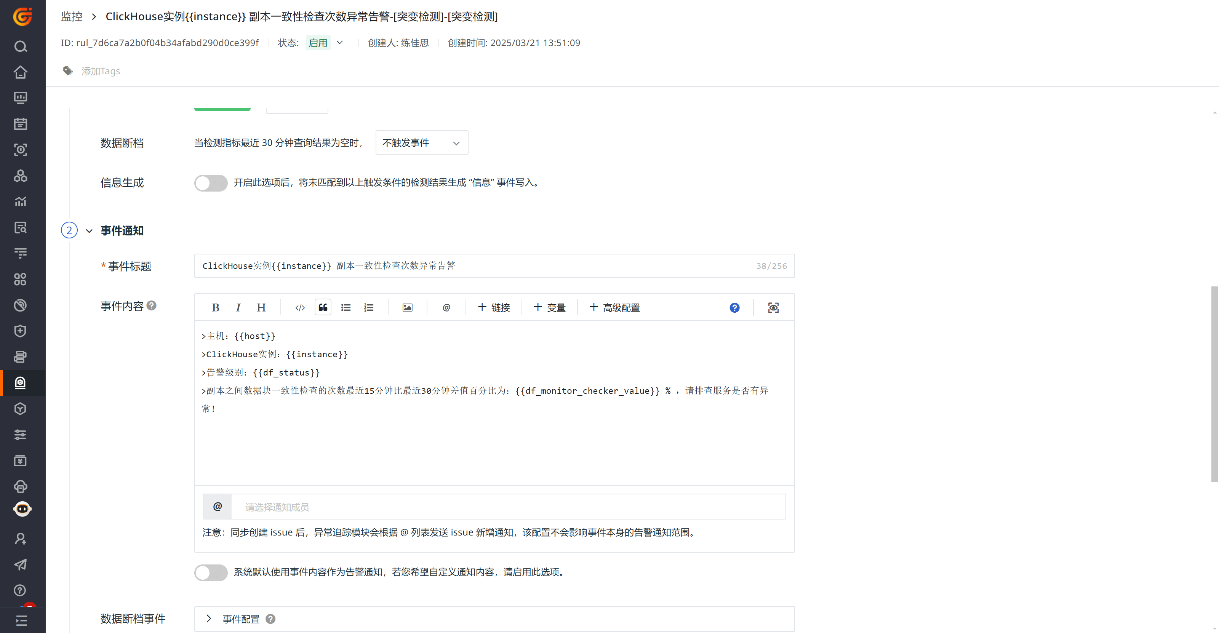
Task: Open the scan target icon in sidebar
Action: pyautogui.click(x=20, y=150)
